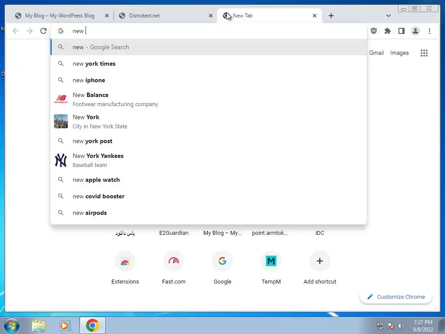Open the network tray icon
Viewport: 445px width, 334px height.
pyautogui.click(x=380, y=326)
